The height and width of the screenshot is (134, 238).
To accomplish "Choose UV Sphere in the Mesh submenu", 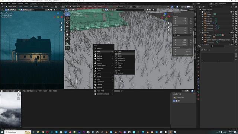I will coord(125,58).
